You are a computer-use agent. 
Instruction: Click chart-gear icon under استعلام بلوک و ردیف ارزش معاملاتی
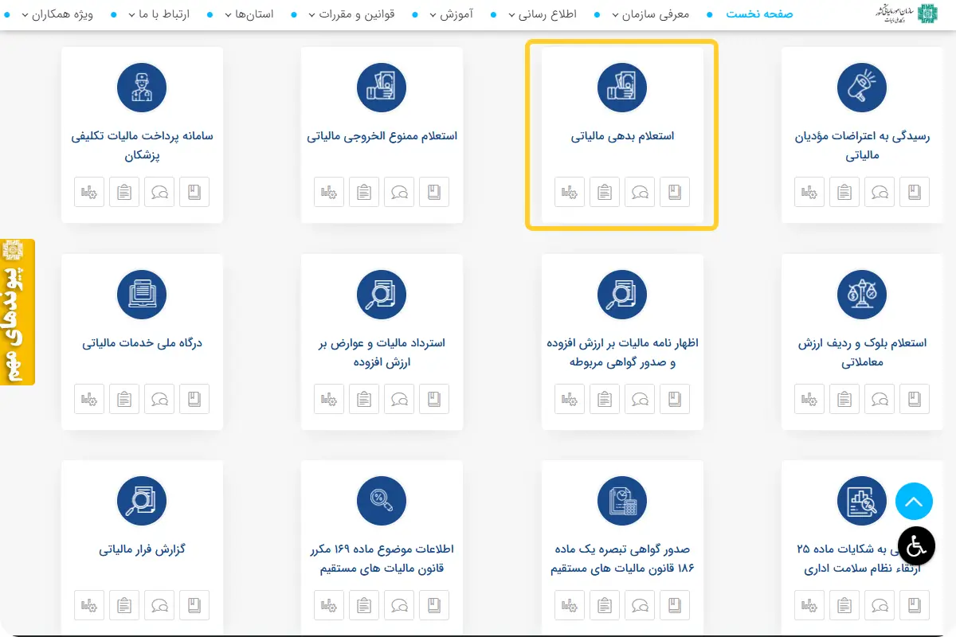point(809,399)
